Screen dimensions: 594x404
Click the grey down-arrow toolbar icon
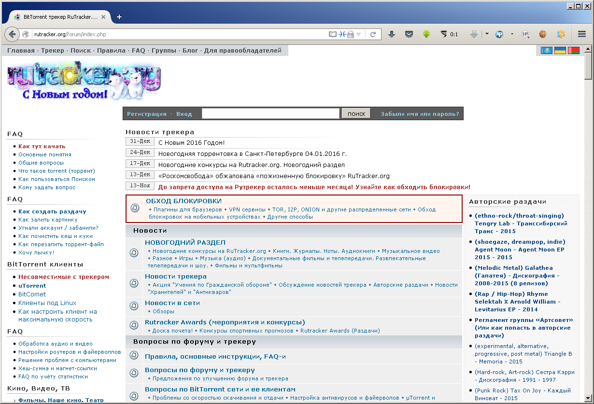[x=474, y=34]
